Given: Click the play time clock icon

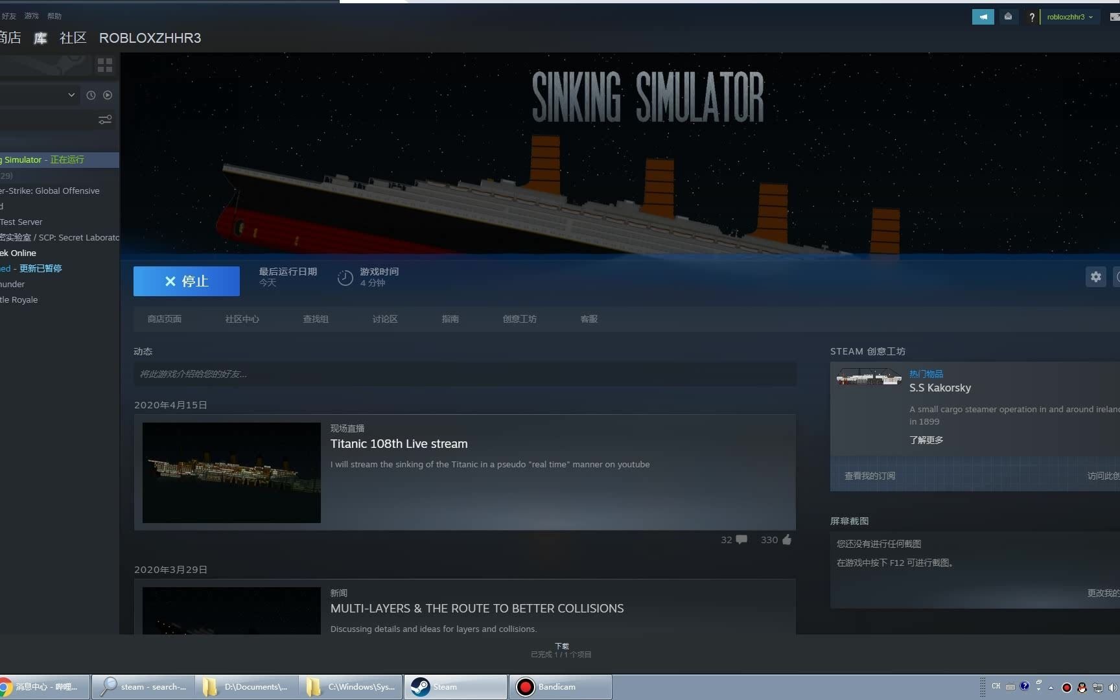Looking at the screenshot, I should [345, 277].
